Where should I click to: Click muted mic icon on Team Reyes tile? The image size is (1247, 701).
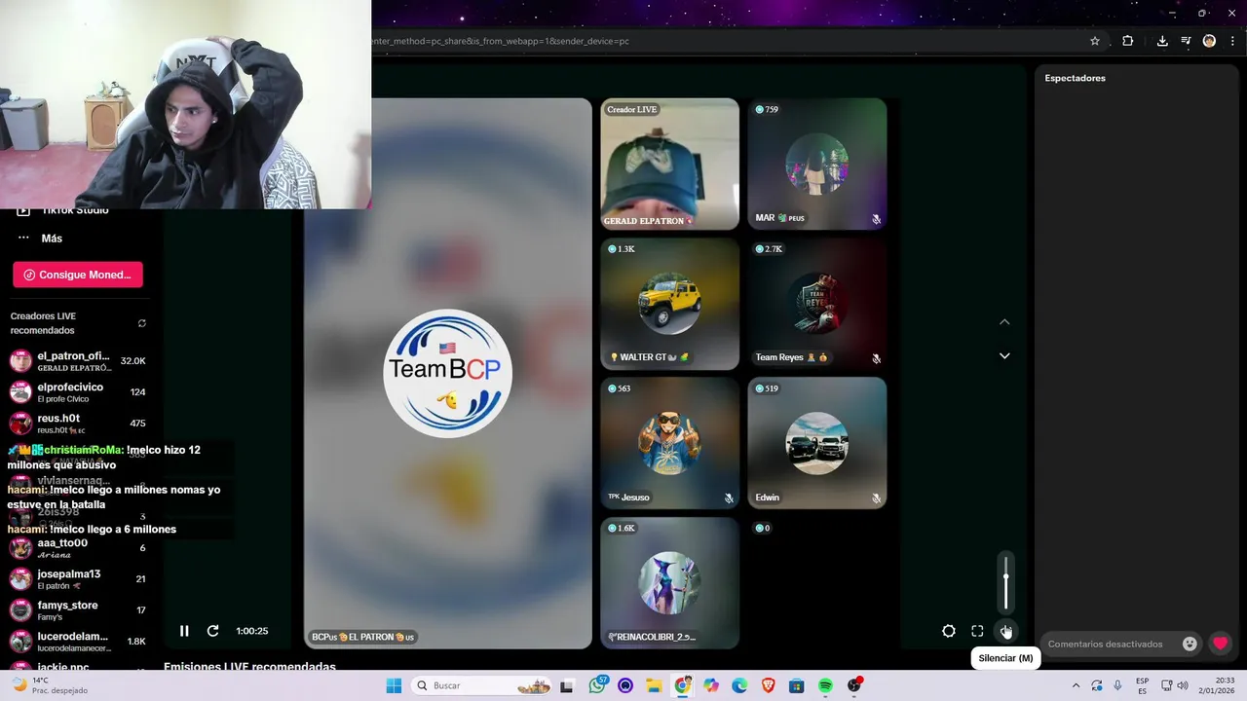[x=877, y=358]
